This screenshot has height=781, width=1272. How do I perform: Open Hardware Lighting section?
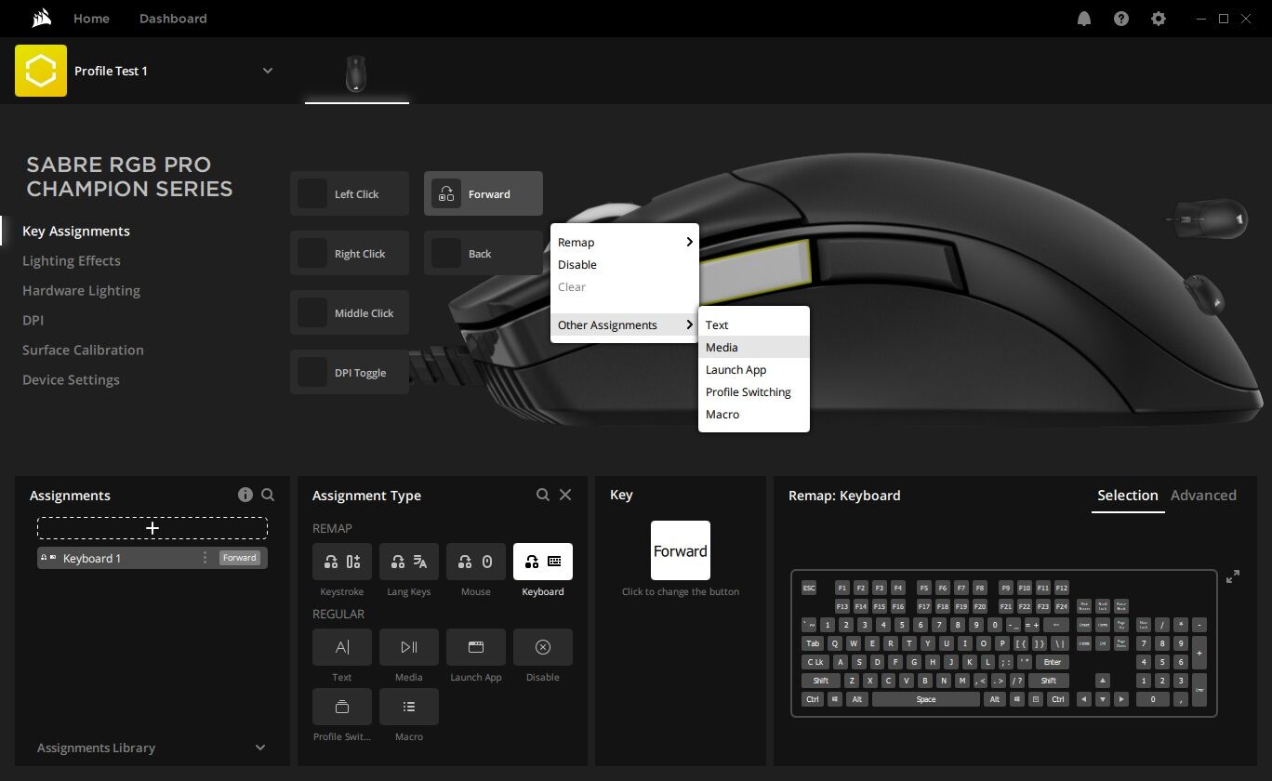pyautogui.click(x=81, y=290)
